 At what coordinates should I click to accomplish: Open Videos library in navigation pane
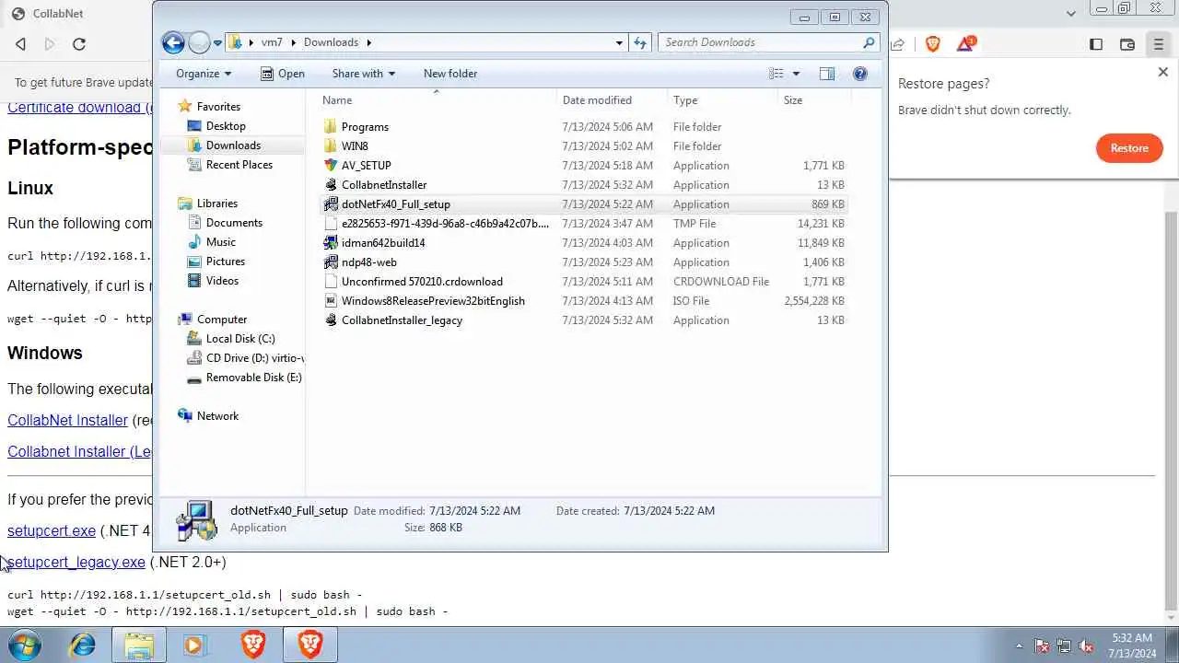tap(222, 281)
